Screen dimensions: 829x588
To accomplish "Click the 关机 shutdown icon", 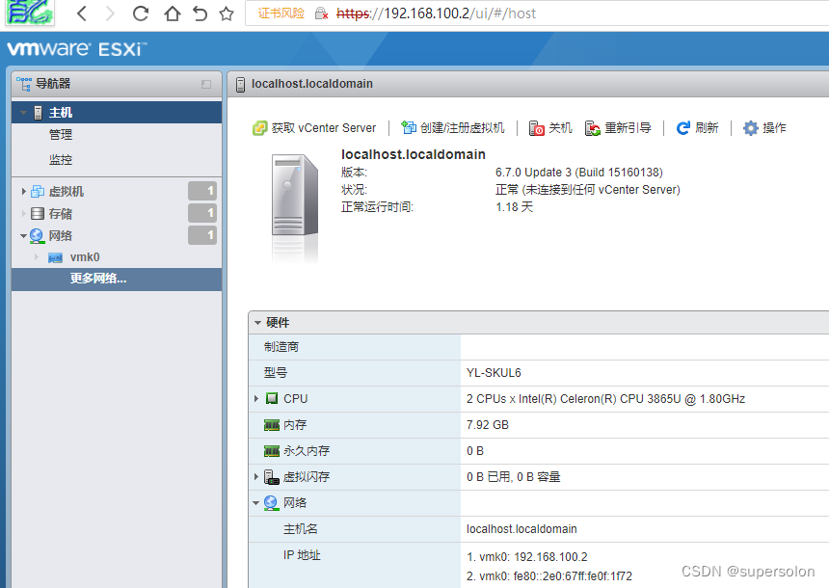I will 534,126.
